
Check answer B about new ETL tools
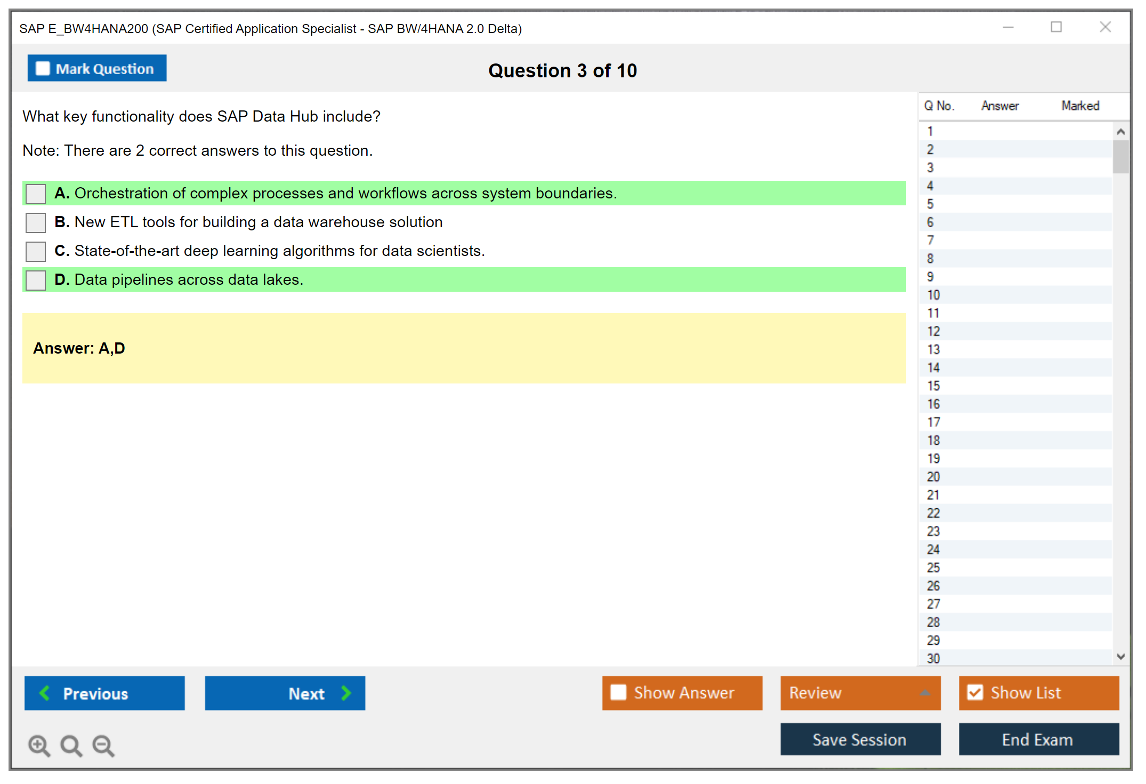[x=36, y=222]
